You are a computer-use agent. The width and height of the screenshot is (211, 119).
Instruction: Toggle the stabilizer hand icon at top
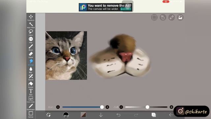click(163, 18)
